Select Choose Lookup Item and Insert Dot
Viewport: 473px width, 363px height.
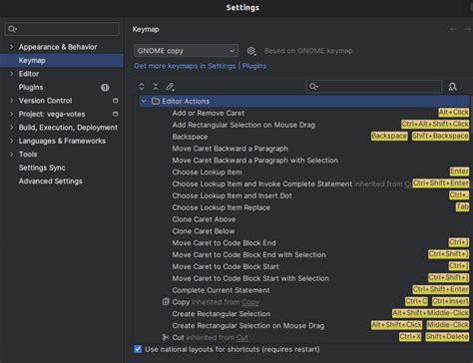point(233,195)
